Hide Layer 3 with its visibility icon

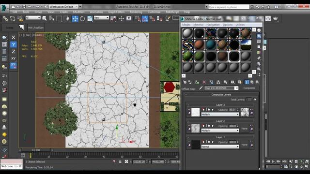(189, 110)
